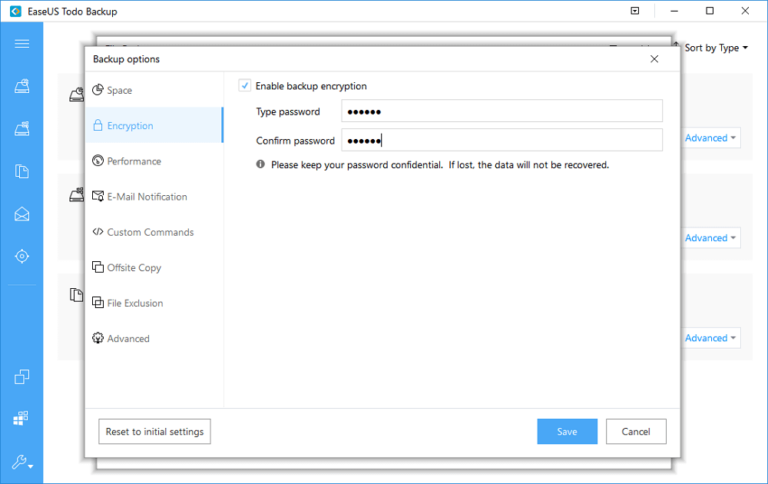The height and width of the screenshot is (484, 768).
Task: Open the Offsite Copy tab
Action: 154,267
